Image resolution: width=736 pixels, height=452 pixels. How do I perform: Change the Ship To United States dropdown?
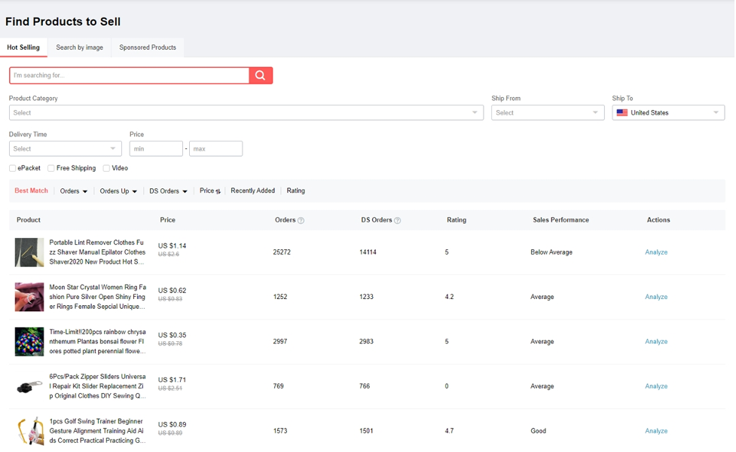tap(667, 112)
